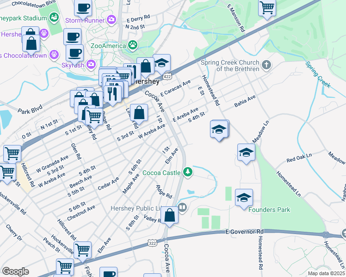346x277 pixels.
Task: Select the E Caracas Ave label
Action: pos(175,88)
